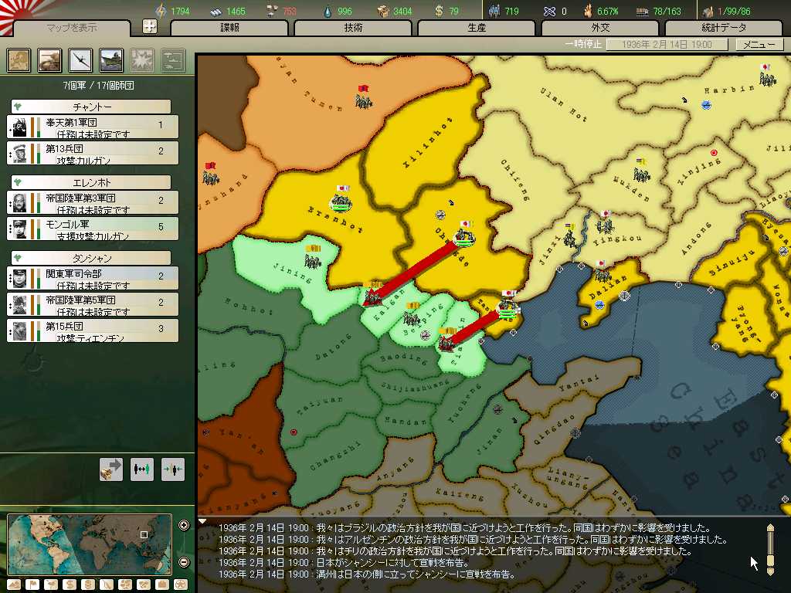The height and width of the screenshot is (593, 791).
Task: Click the plus icon beside the map tab
Action: [150, 27]
